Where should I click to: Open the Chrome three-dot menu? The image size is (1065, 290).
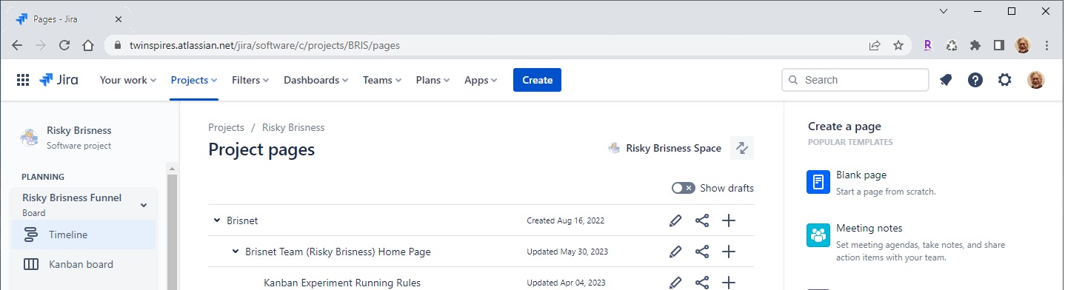pos(1046,45)
